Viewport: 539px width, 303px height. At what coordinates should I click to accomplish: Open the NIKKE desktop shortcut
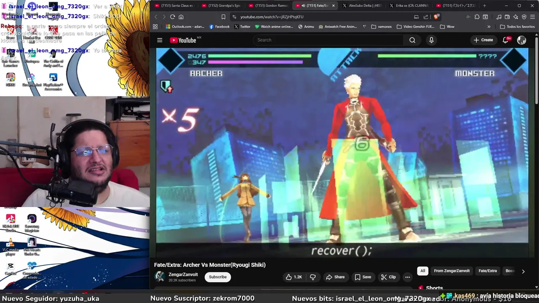coord(11,80)
